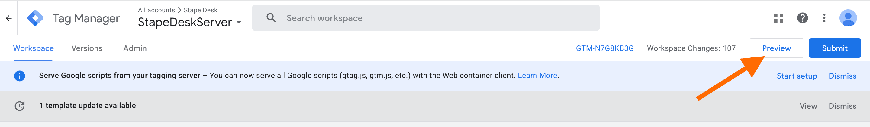Click the back arrow icon
The image size is (870, 127).
point(9,18)
